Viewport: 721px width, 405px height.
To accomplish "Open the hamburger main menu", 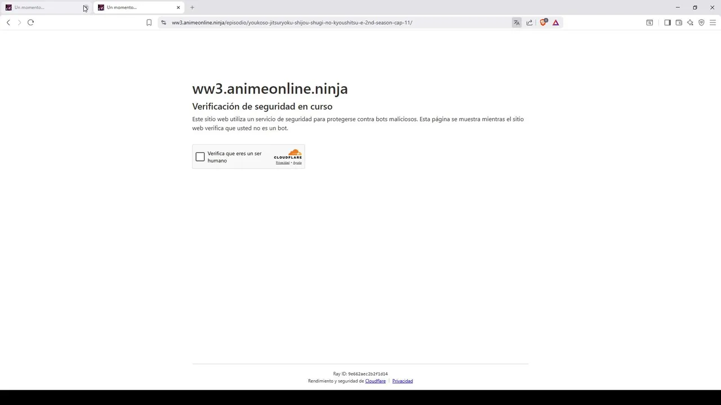I will pyautogui.click(x=713, y=22).
